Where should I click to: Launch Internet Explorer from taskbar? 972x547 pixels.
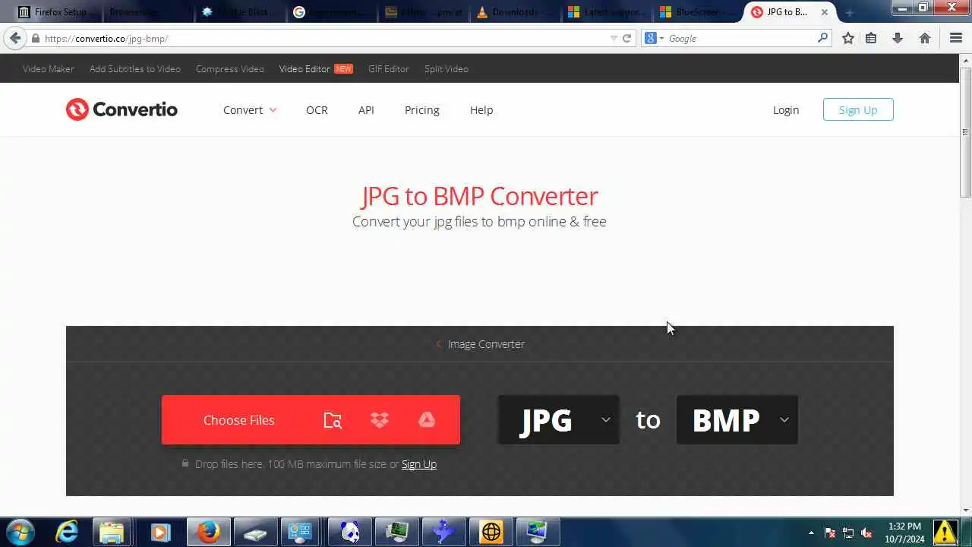(67, 532)
